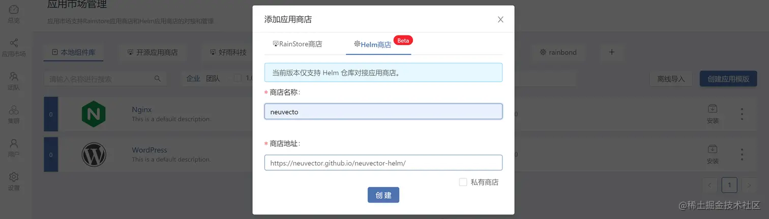
Task: Install the WordPress application
Action: click(x=713, y=155)
